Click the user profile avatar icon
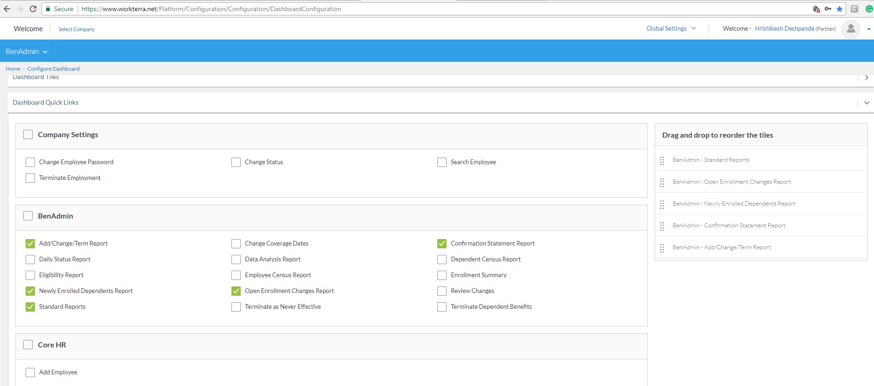874x386 pixels. 851,29
